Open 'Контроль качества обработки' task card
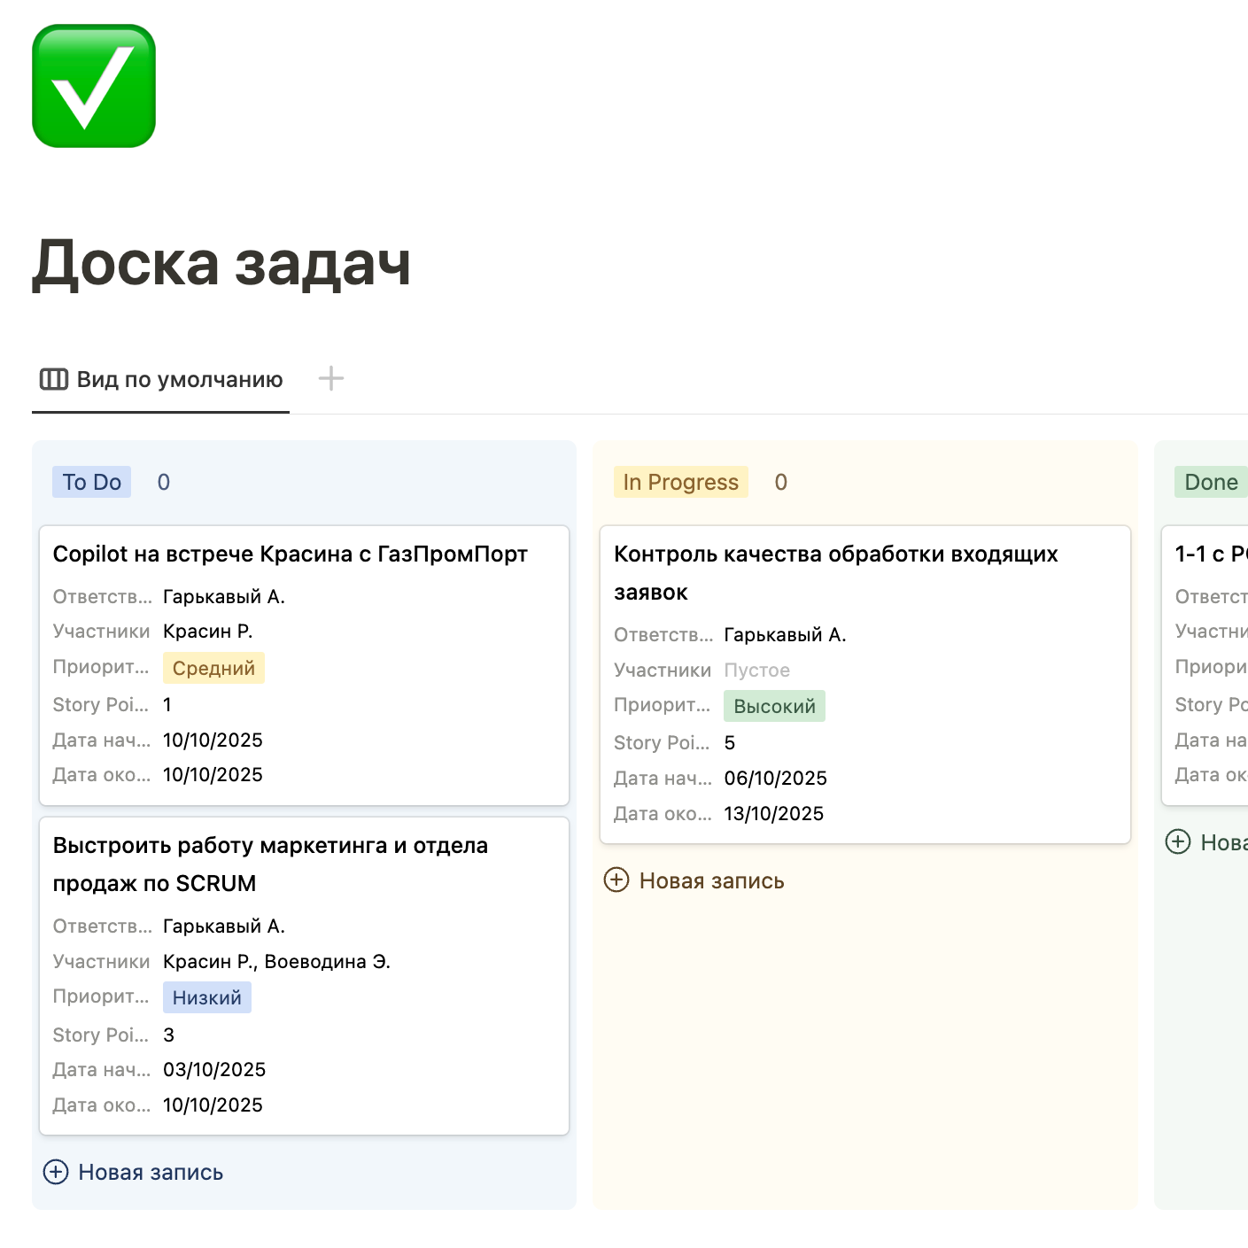 [835, 572]
